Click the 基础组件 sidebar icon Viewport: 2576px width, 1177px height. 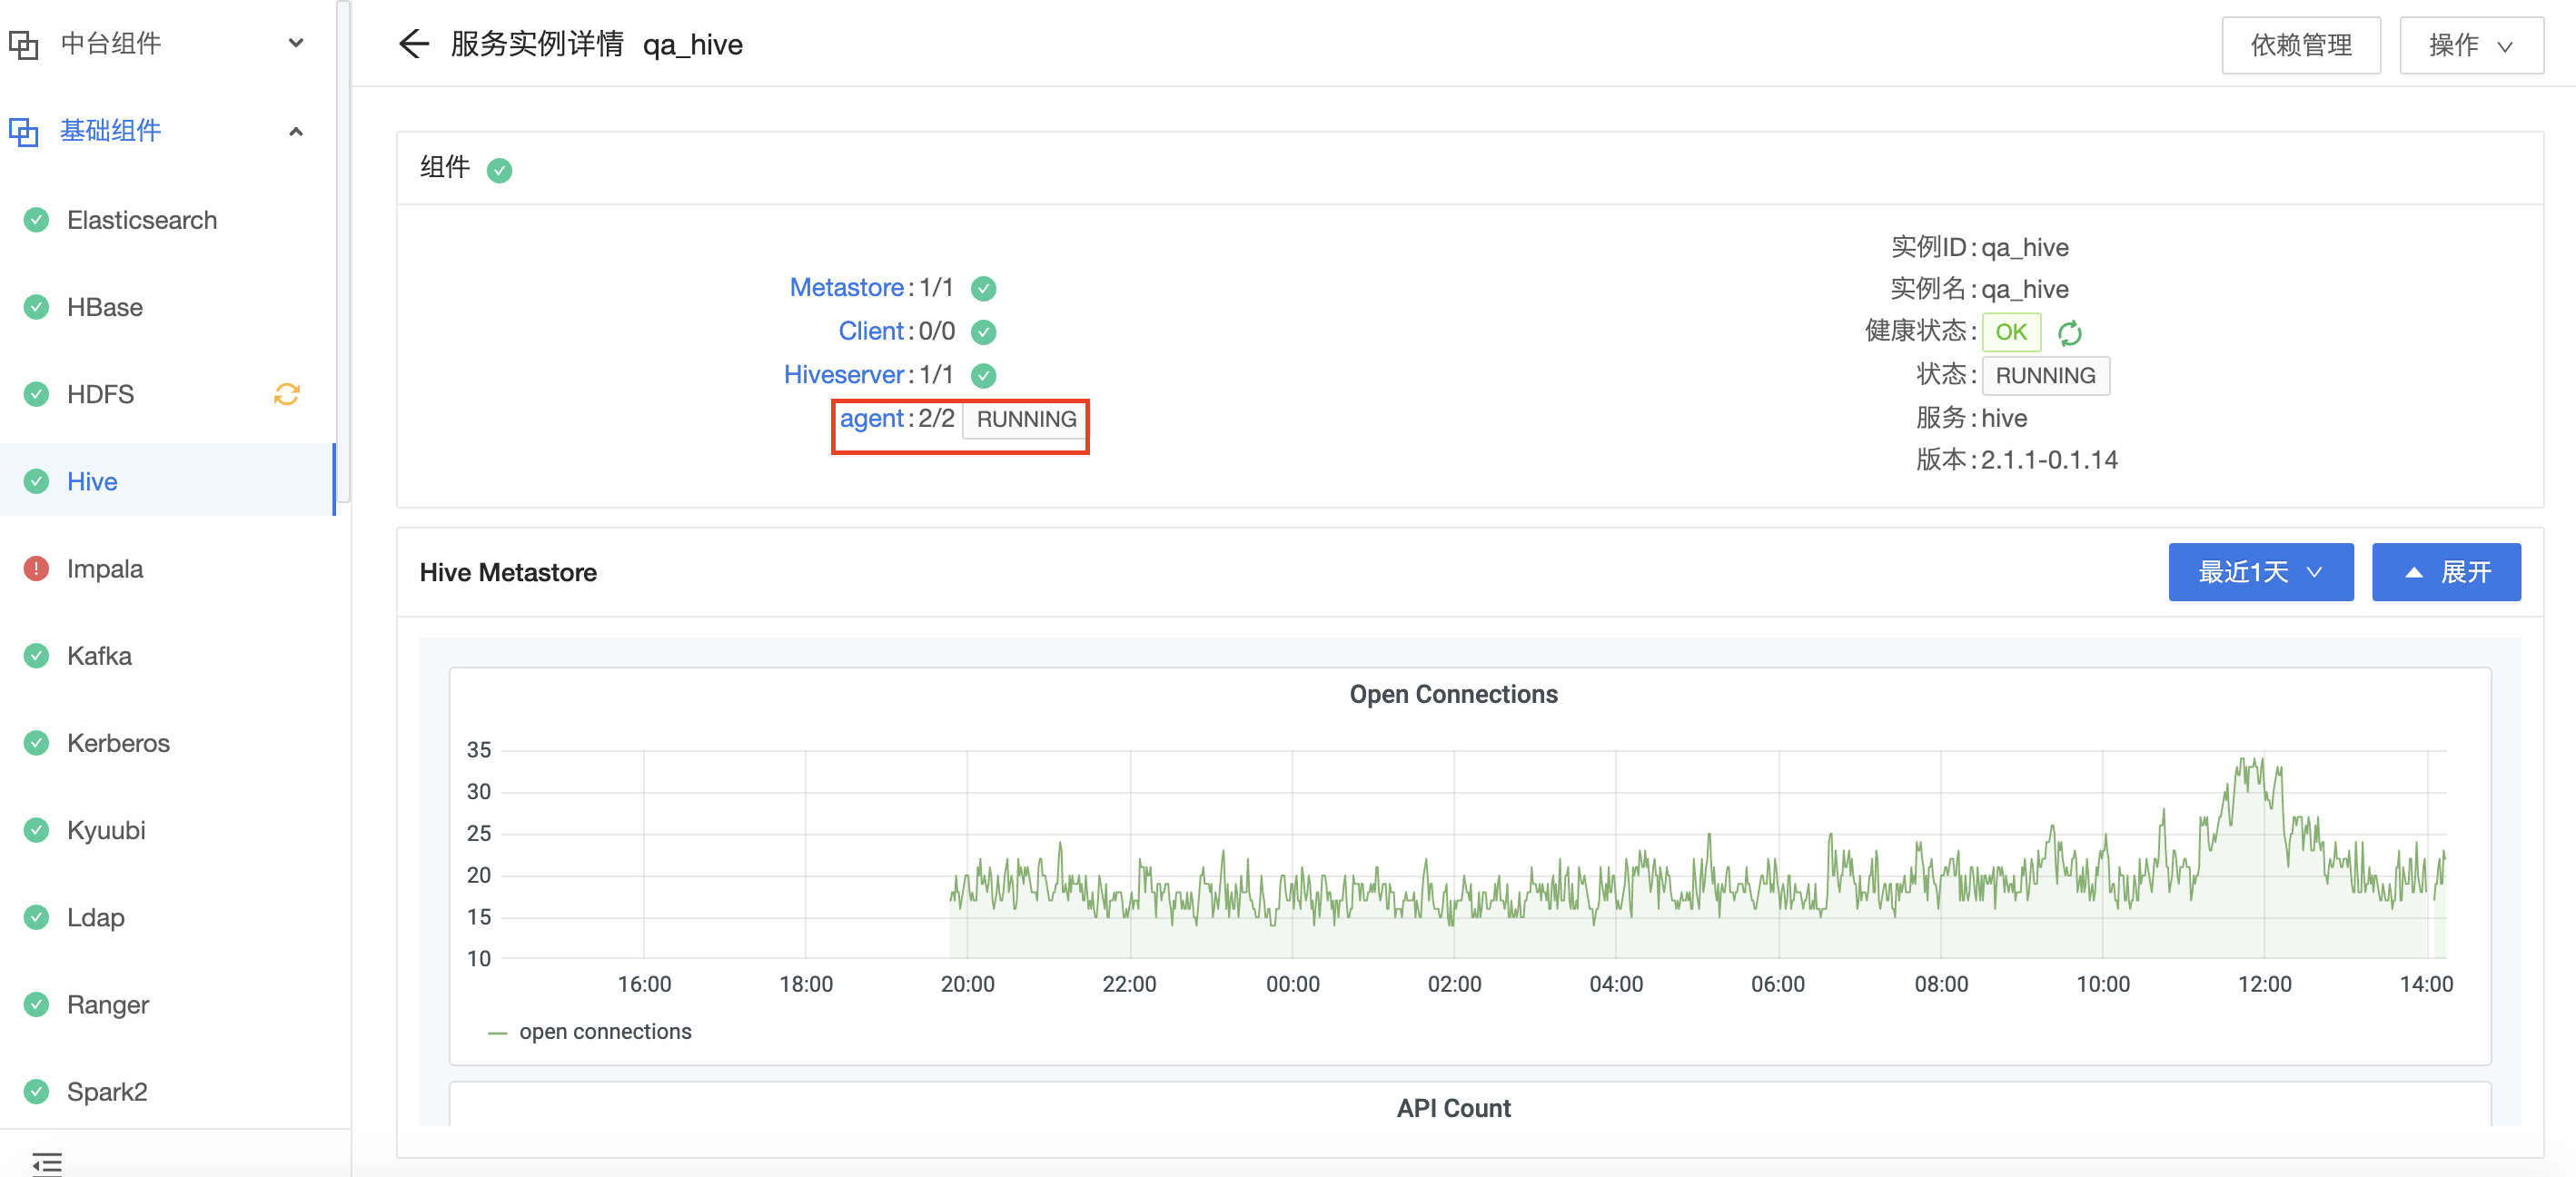click(23, 131)
